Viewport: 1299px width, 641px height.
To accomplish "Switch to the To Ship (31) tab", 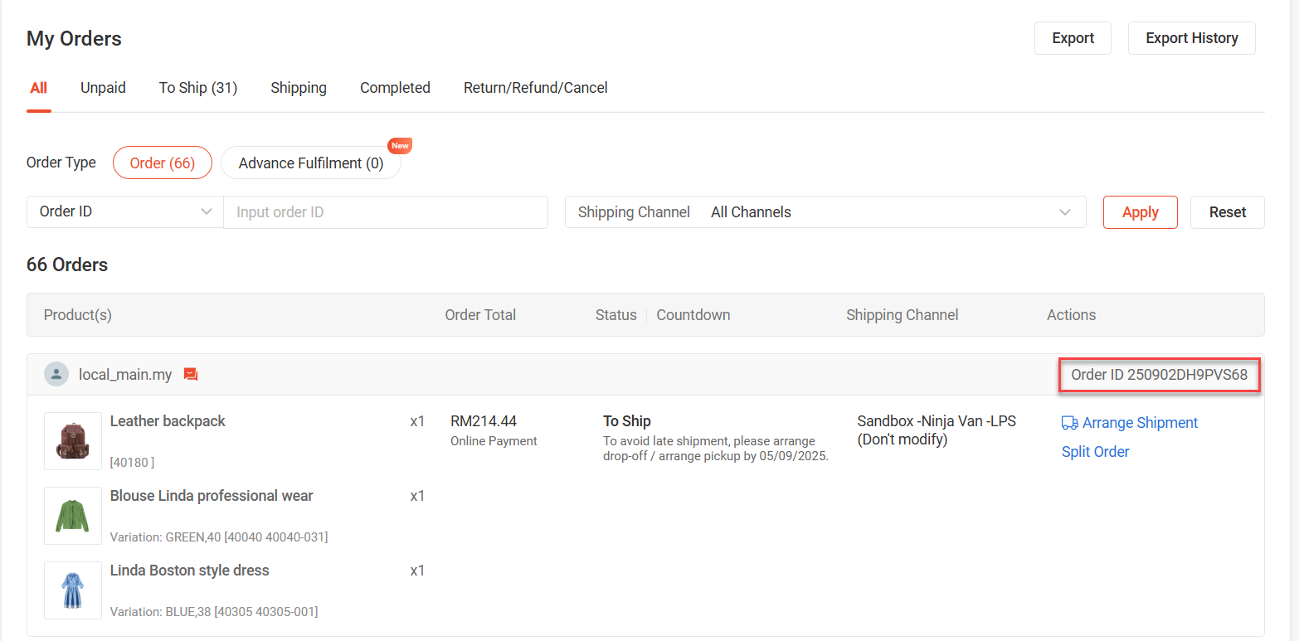I will pos(198,88).
